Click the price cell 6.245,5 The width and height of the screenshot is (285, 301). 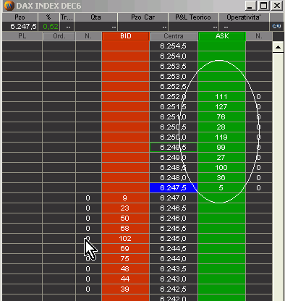pyautogui.click(x=174, y=229)
